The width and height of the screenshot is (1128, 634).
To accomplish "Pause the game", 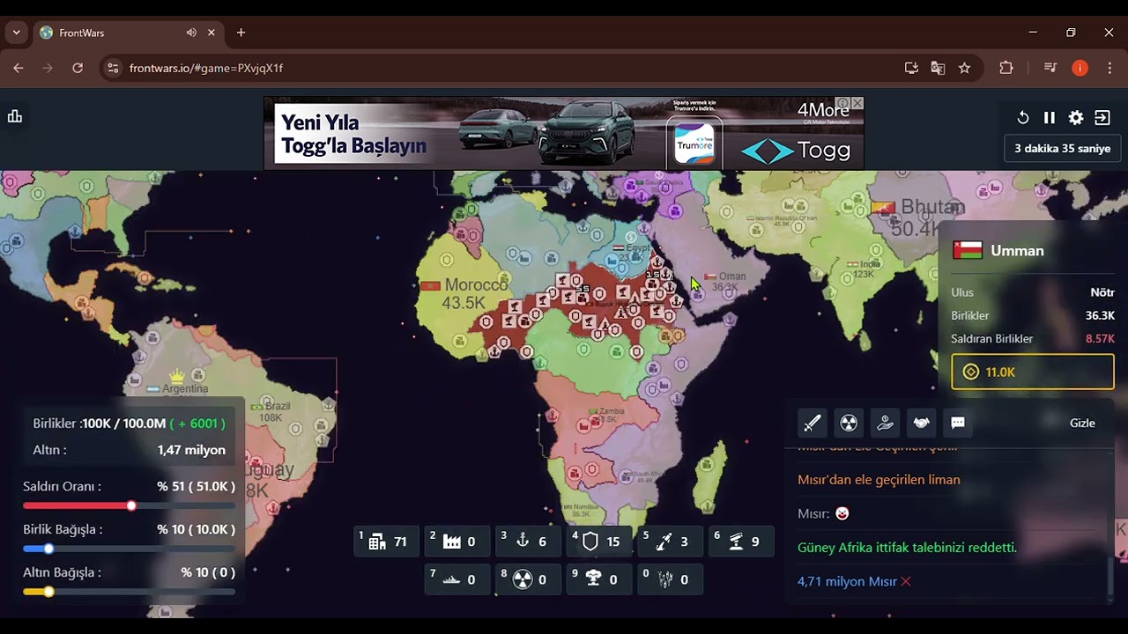I will click(x=1050, y=117).
